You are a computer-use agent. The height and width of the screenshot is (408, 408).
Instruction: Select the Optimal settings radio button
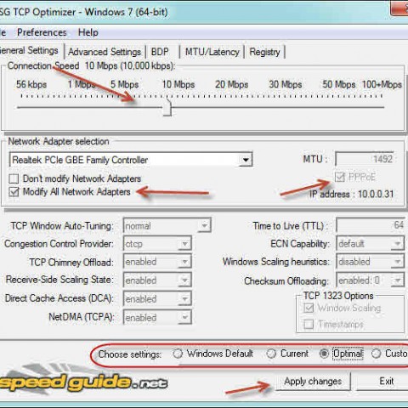pos(324,354)
